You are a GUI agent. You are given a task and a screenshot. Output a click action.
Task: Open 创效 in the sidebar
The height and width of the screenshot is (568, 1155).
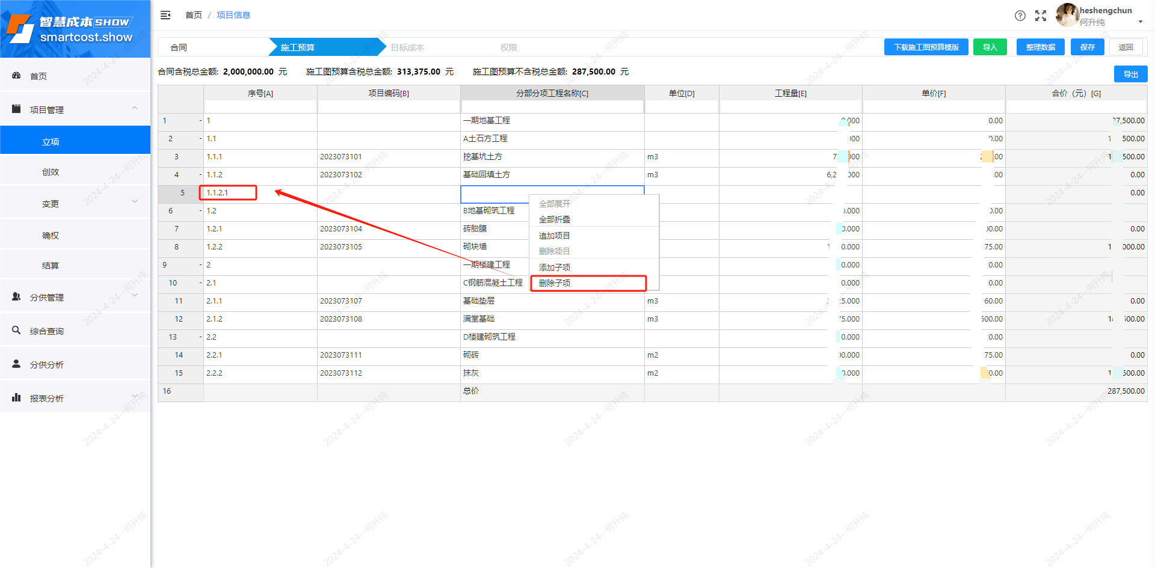pos(51,172)
